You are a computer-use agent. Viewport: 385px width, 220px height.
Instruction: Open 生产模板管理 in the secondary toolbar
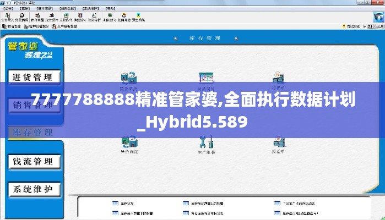click(64, 26)
